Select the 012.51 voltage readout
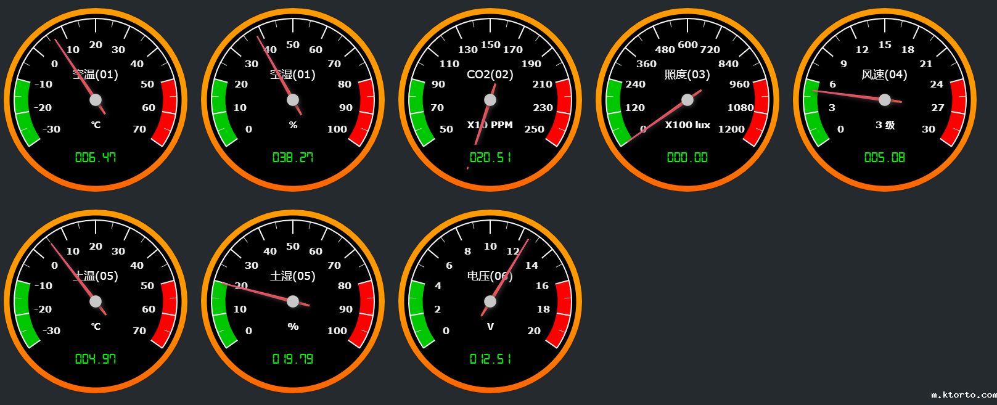The image size is (997, 405). tap(490, 359)
